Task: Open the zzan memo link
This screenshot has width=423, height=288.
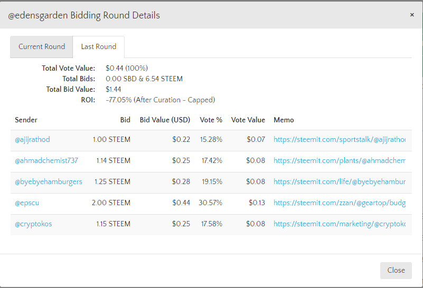Action: point(340,203)
